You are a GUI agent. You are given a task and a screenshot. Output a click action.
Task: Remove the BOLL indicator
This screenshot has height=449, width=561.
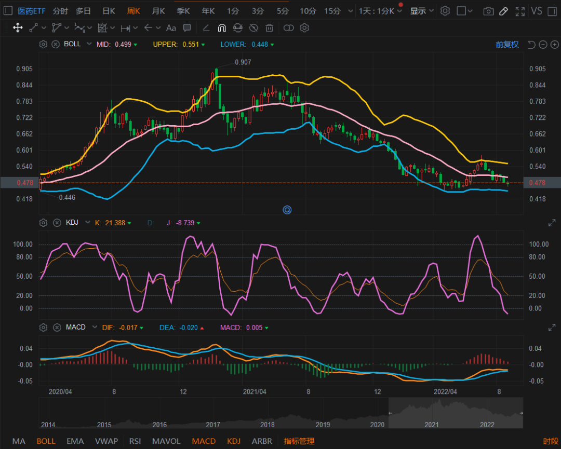56,44
